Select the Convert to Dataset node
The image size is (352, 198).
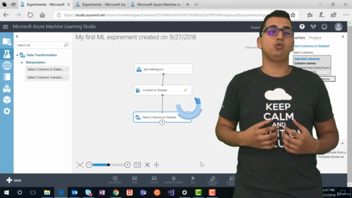tap(163, 90)
